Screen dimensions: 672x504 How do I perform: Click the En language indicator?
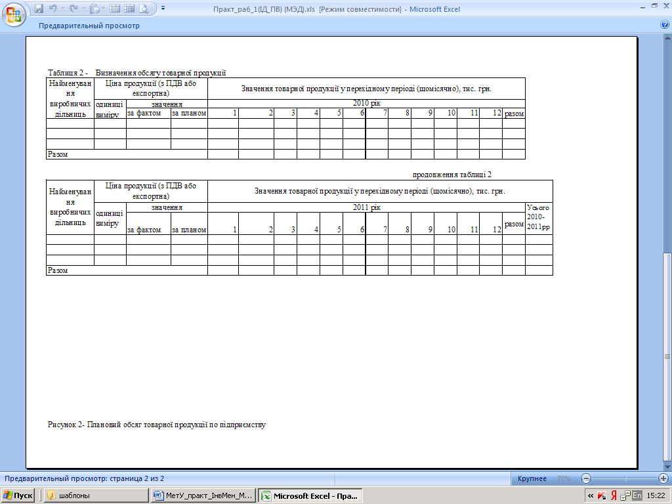pyautogui.click(x=637, y=496)
